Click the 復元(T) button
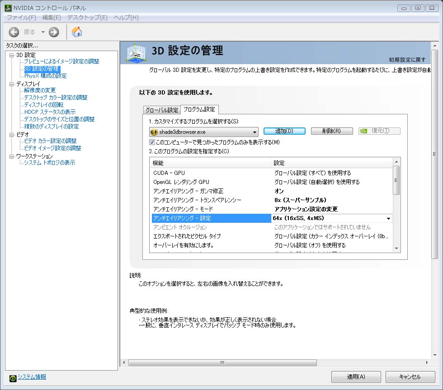The height and width of the screenshot is (390, 443). [379, 131]
